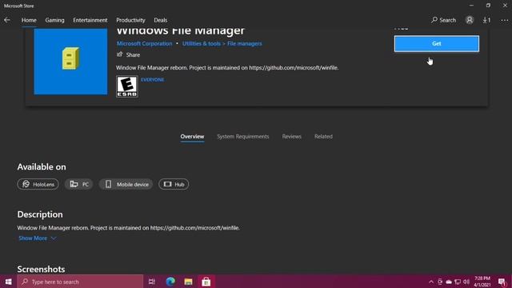Click the github winfile URL in the Description section
The image size is (512, 288).
point(194,227)
